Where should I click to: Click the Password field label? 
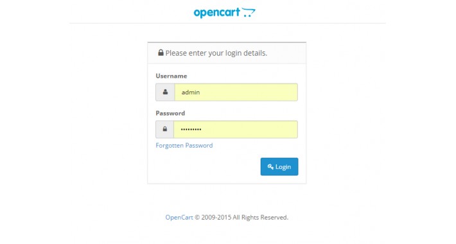pyautogui.click(x=170, y=113)
